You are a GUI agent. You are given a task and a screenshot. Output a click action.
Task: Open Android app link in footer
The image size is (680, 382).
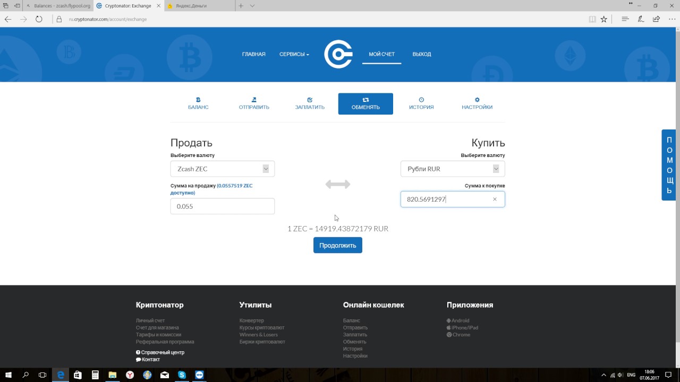click(458, 320)
